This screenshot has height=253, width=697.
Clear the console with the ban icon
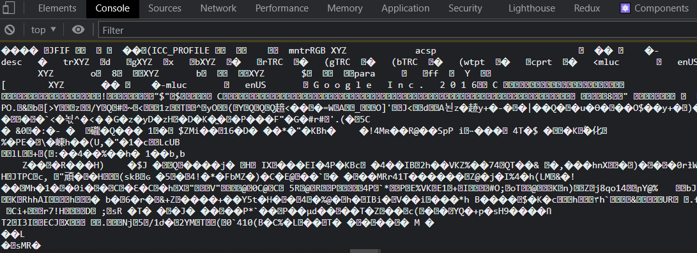coord(10,30)
